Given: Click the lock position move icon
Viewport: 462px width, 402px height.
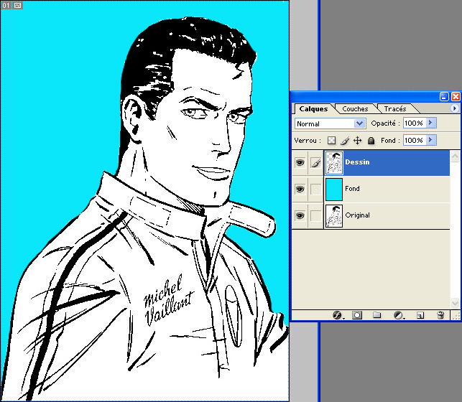Looking at the screenshot, I should (357, 141).
